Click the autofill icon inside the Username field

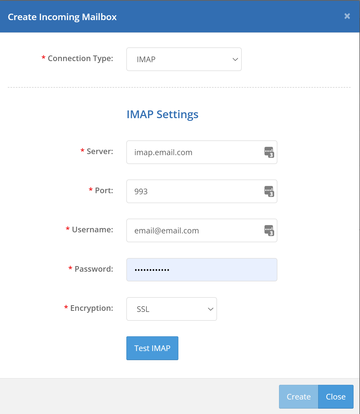pos(269,230)
